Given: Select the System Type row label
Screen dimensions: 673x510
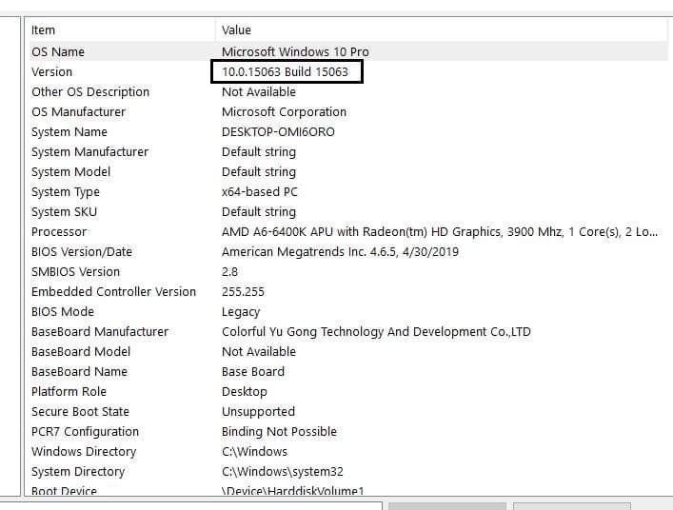Looking at the screenshot, I should pyautogui.click(x=66, y=192).
